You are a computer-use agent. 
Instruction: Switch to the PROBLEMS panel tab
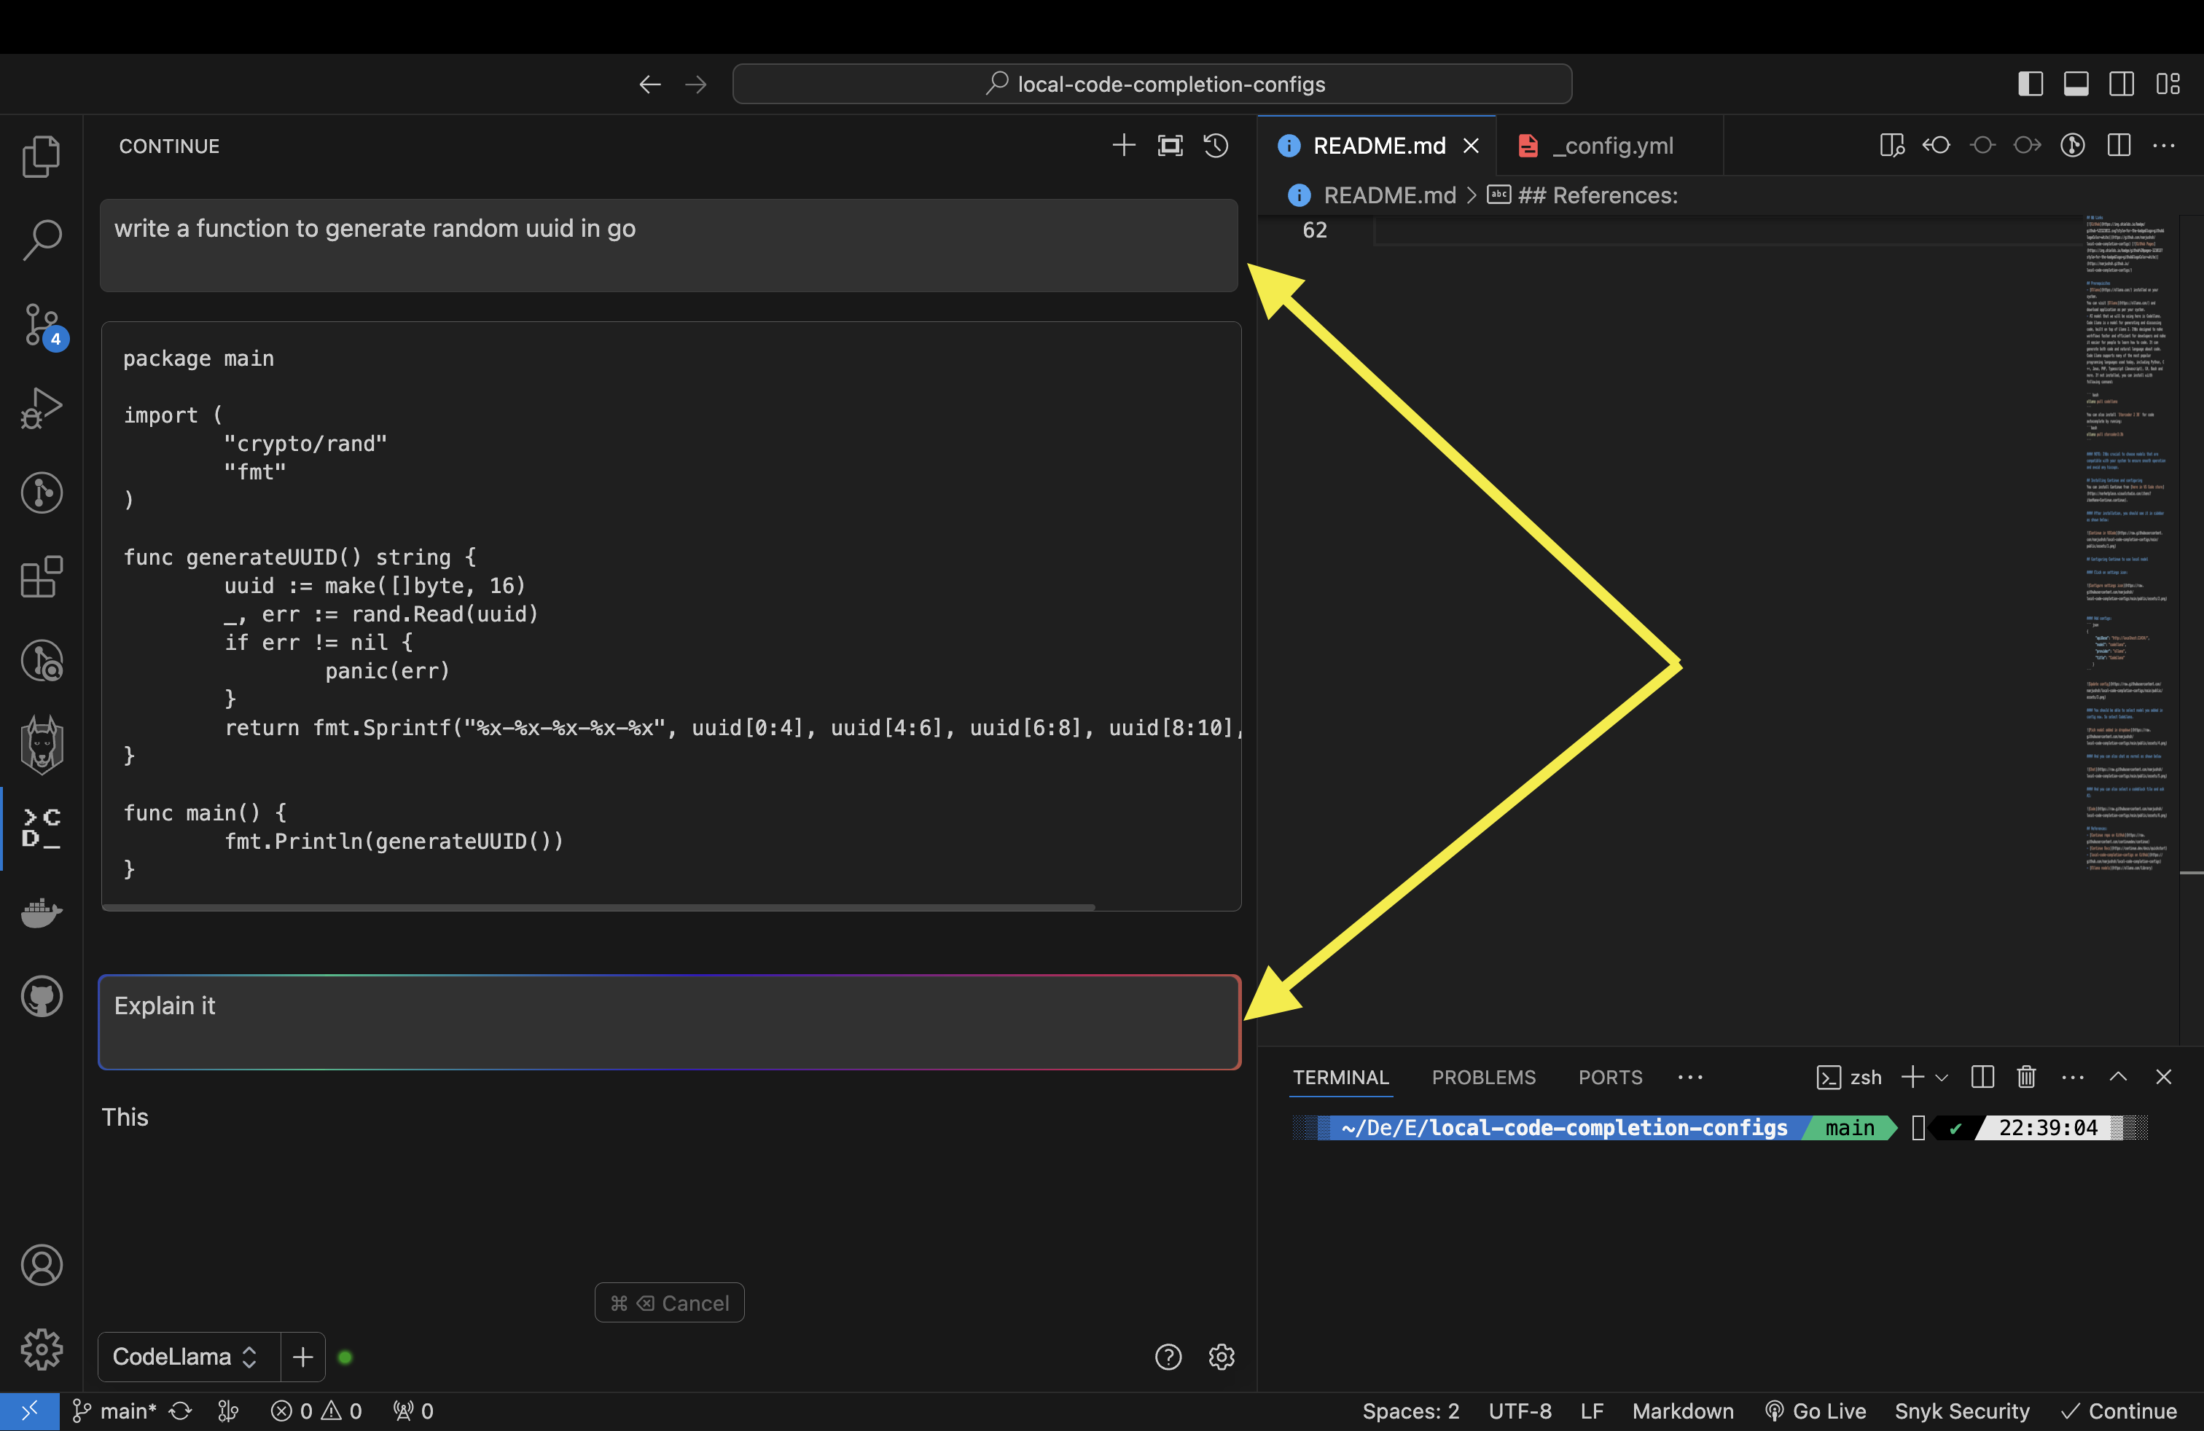point(1482,1078)
